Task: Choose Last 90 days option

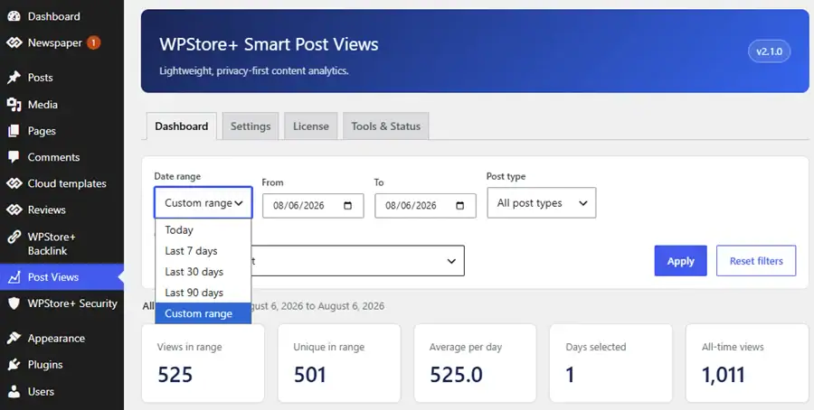Action: click(x=203, y=293)
